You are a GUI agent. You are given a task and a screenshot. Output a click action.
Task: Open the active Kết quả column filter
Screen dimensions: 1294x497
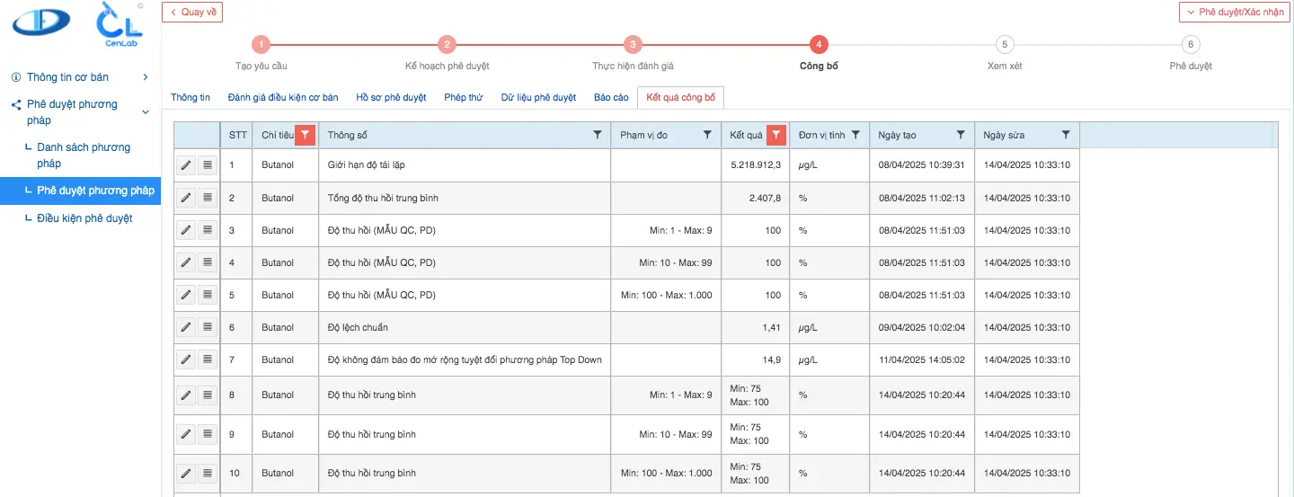coord(776,135)
